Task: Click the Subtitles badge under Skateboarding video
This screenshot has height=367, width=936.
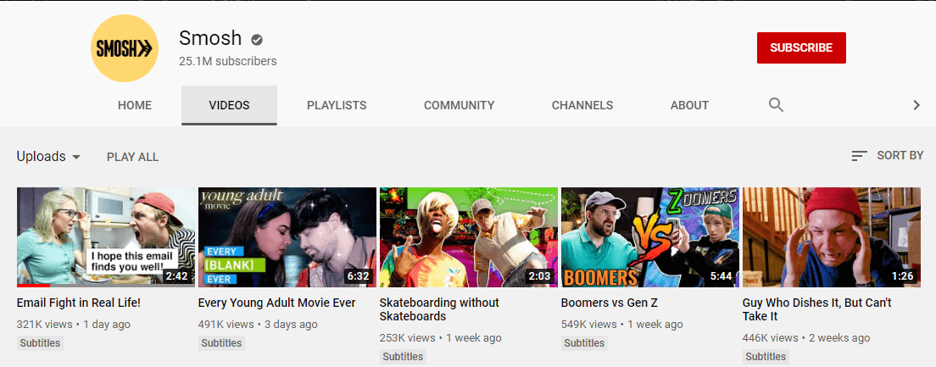Action: tap(403, 357)
